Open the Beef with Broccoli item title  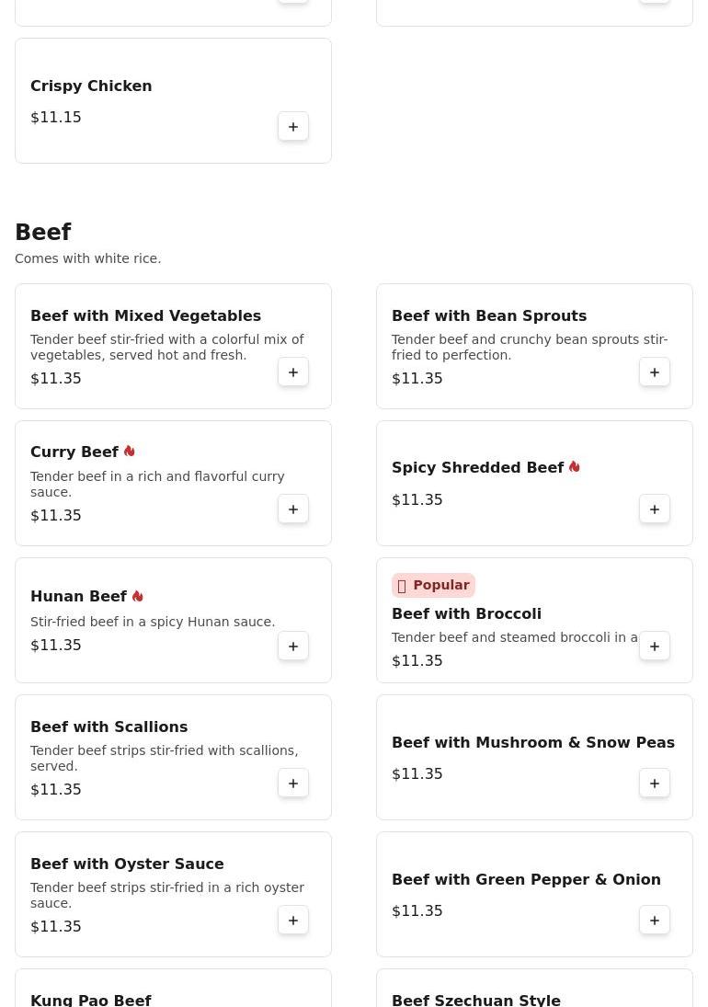466,613
